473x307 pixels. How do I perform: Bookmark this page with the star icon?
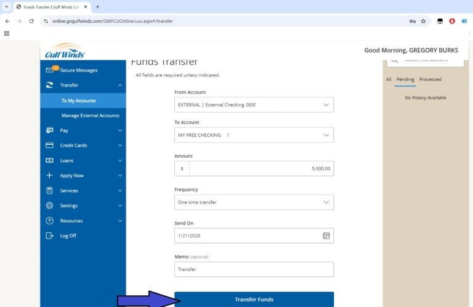[x=423, y=21]
